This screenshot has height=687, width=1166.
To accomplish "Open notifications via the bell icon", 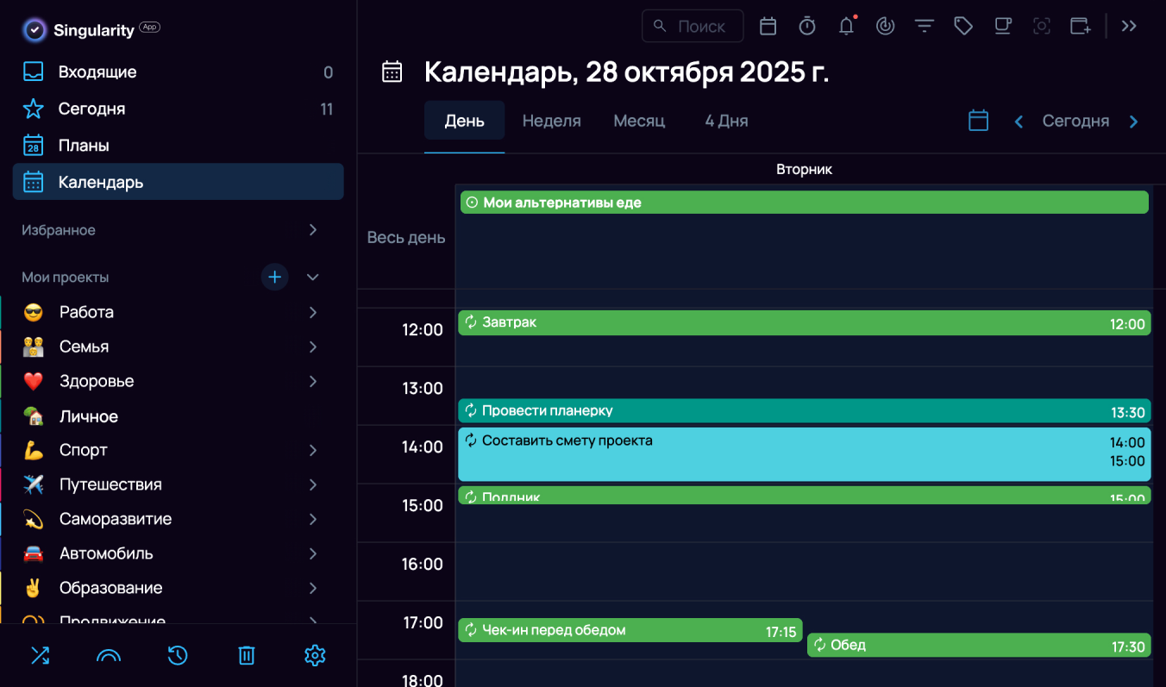I will click(846, 26).
